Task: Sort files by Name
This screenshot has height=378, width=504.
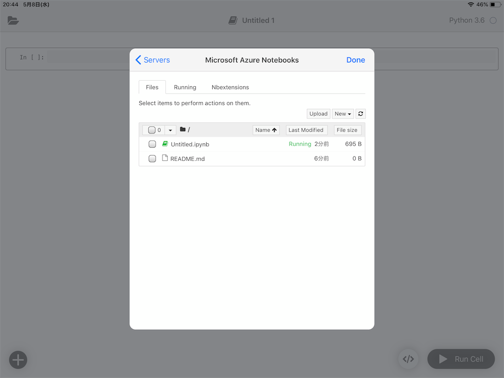Action: click(266, 130)
